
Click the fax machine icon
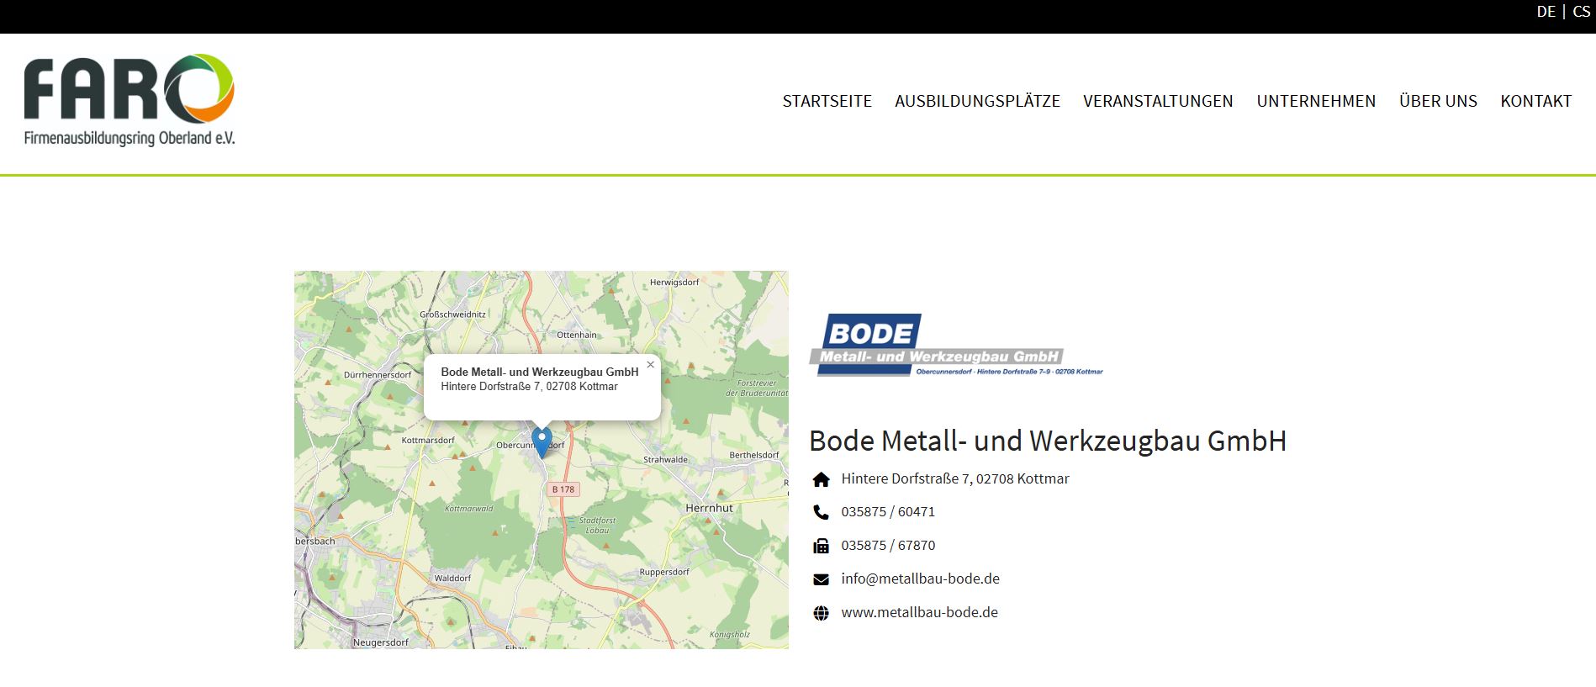(x=822, y=546)
